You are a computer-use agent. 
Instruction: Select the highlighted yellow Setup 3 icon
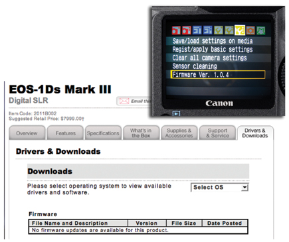click(240, 30)
